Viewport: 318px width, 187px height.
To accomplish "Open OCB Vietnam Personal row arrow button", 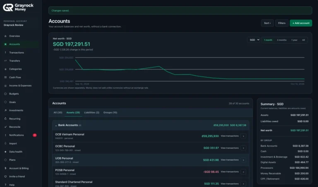I will click(x=243, y=136).
